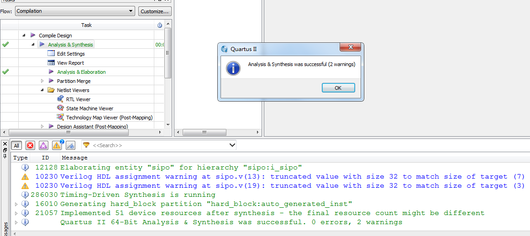530x236 pixels.
Task: Click warning icon for sipo.v(13) message
Action: click(x=25, y=176)
